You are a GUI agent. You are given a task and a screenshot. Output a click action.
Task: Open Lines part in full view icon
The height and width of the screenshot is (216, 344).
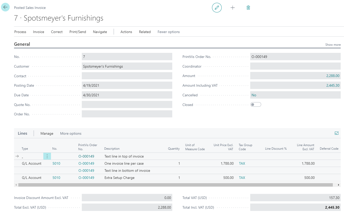click(337, 133)
